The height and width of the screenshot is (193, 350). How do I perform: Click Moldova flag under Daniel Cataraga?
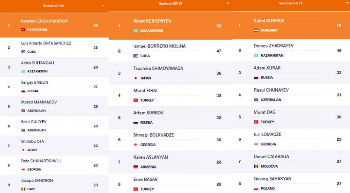[256, 166]
